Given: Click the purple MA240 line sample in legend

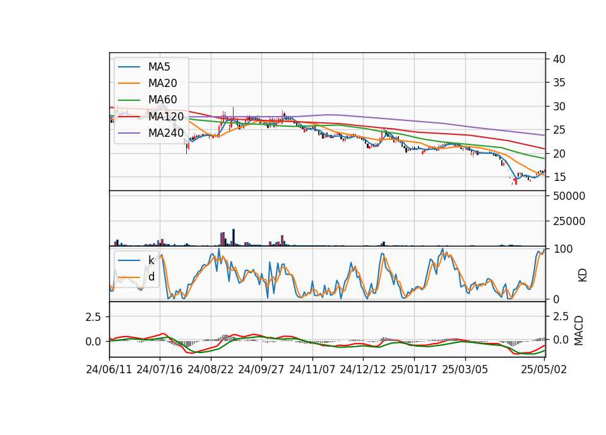Looking at the screenshot, I should (x=129, y=133).
